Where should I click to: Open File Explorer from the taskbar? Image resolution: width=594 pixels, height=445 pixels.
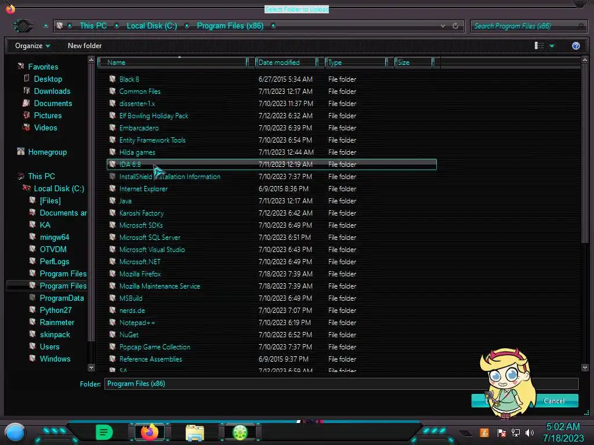point(195,432)
